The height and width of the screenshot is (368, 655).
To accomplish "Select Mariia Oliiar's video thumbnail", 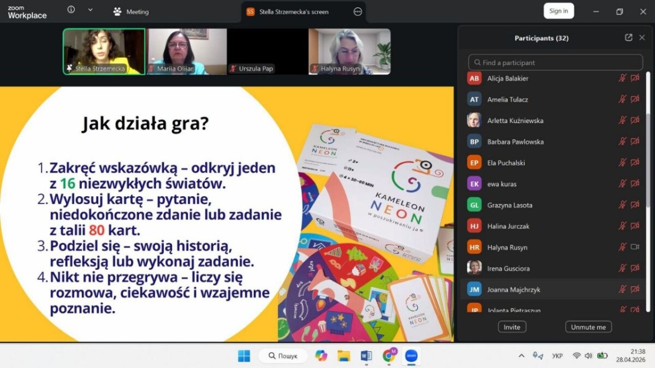I will point(187,51).
